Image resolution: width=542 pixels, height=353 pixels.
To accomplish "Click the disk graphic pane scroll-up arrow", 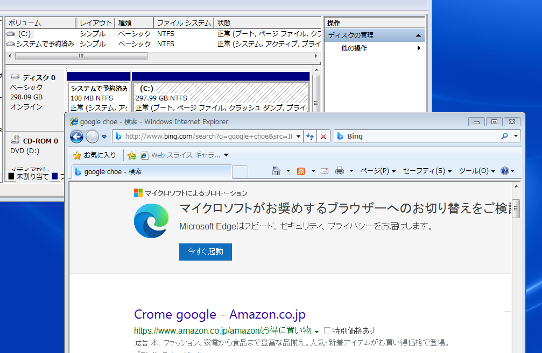I will tap(316, 70).
